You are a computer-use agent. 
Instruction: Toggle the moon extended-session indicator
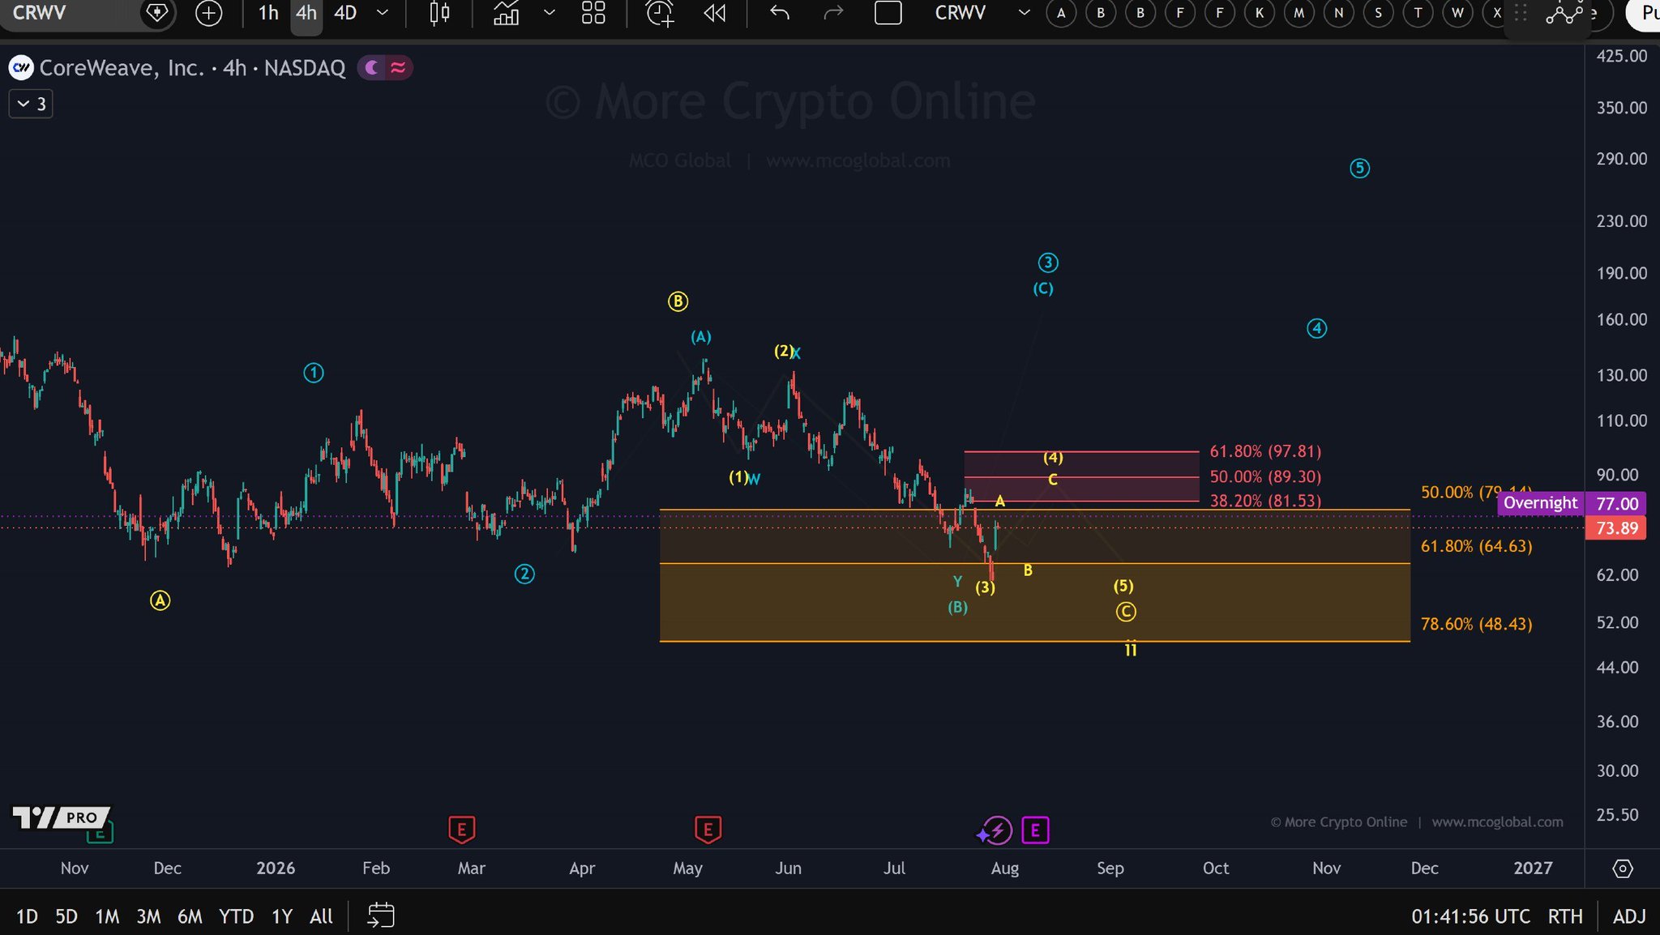(372, 68)
